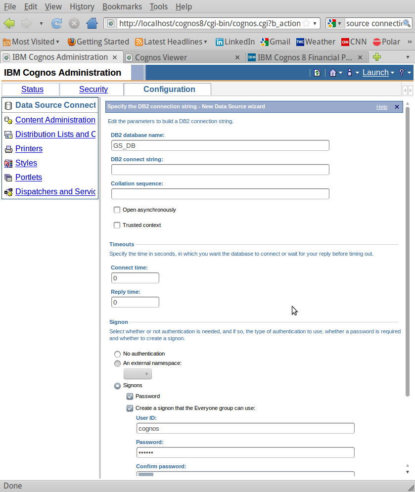This screenshot has width=415, height=492.
Task: Close the New Data Source wizard
Action: pyautogui.click(x=397, y=107)
